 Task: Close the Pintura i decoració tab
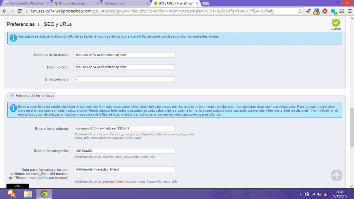click(x=98, y=4)
